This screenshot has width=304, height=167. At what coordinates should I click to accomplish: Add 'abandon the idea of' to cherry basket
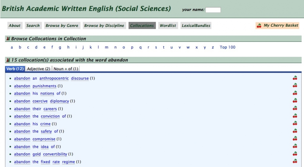(x=295, y=146)
